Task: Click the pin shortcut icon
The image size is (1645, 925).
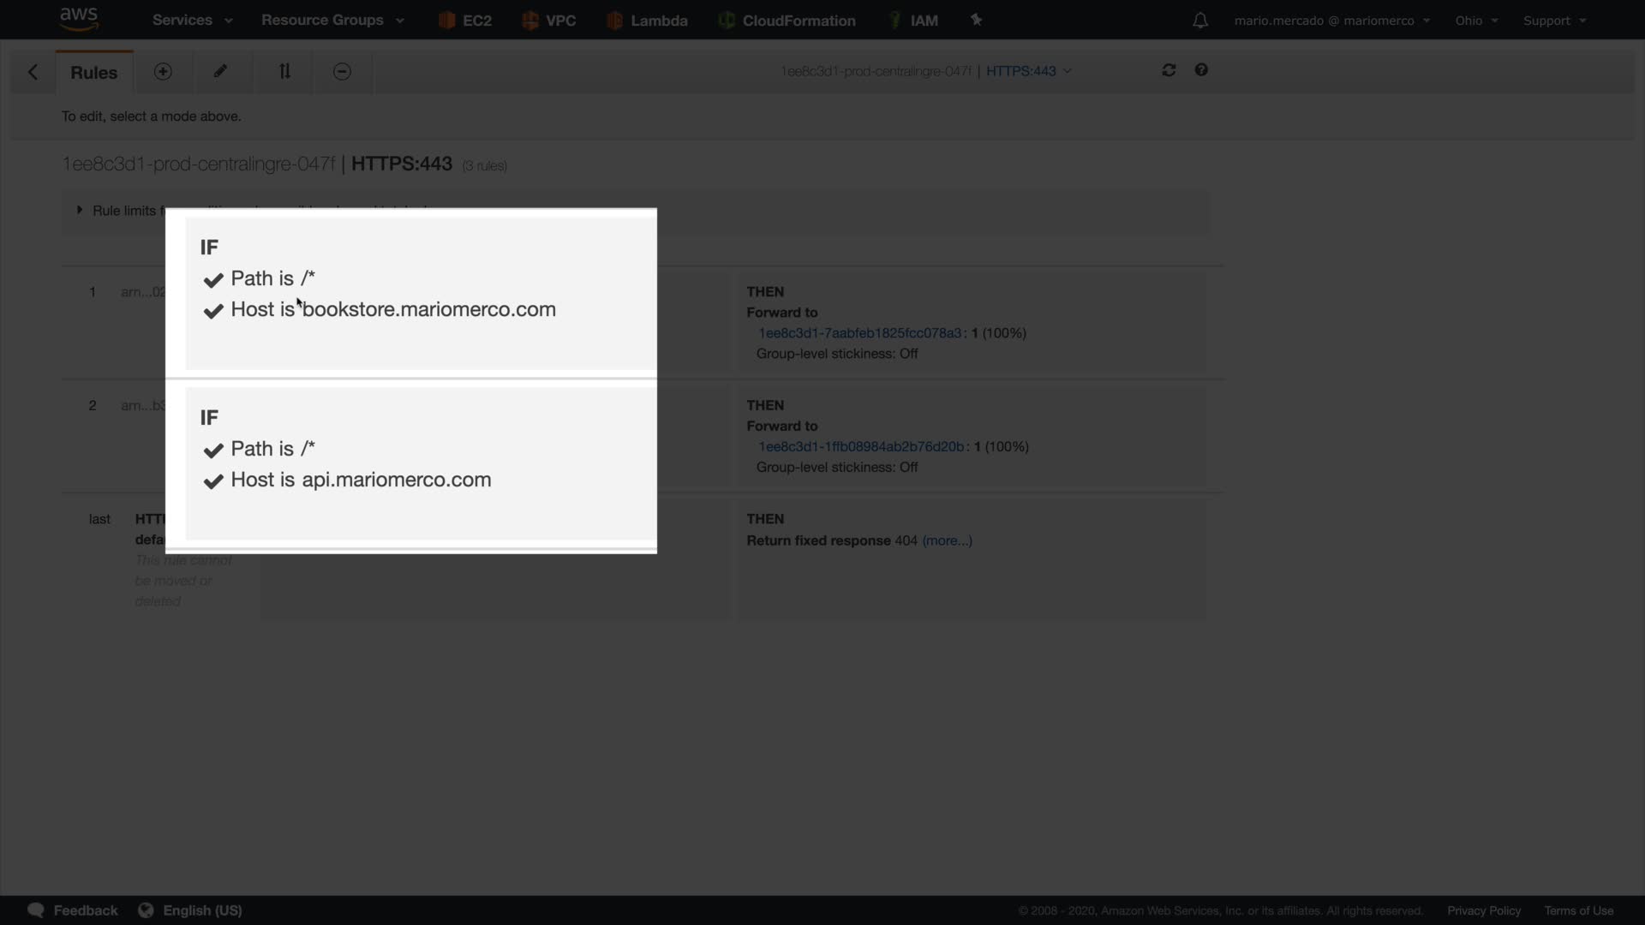Action: click(x=976, y=20)
